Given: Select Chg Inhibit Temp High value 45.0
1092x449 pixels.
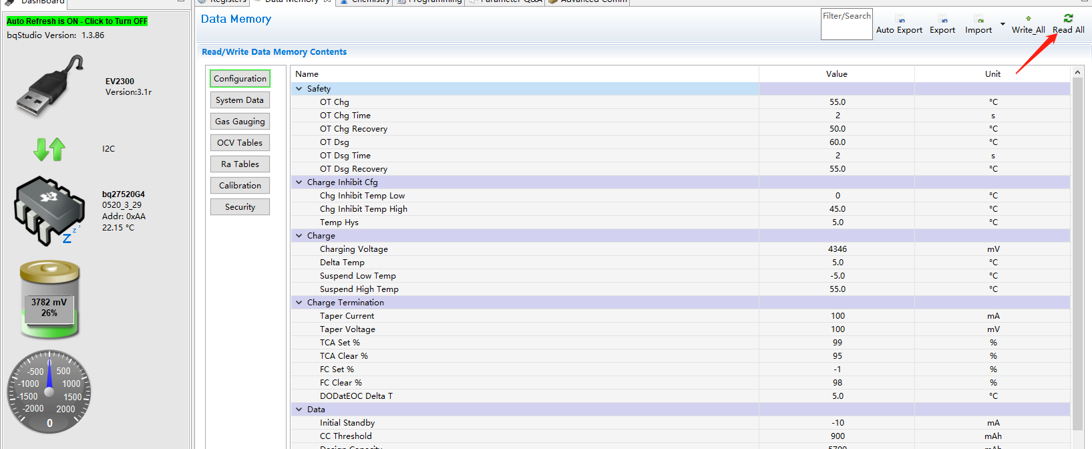Looking at the screenshot, I should click(837, 209).
